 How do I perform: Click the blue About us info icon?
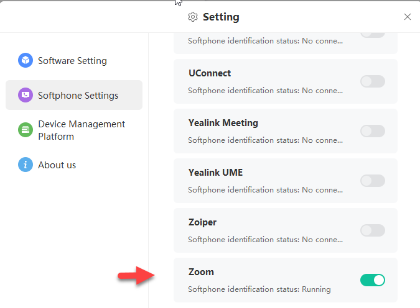point(26,165)
